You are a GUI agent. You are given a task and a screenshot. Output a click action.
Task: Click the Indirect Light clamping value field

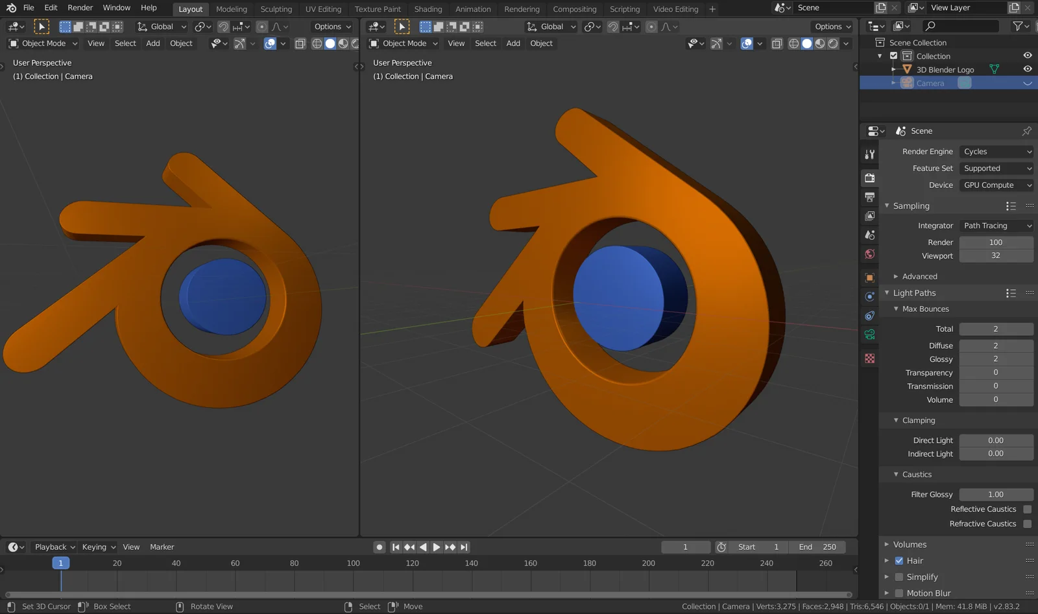pos(996,453)
